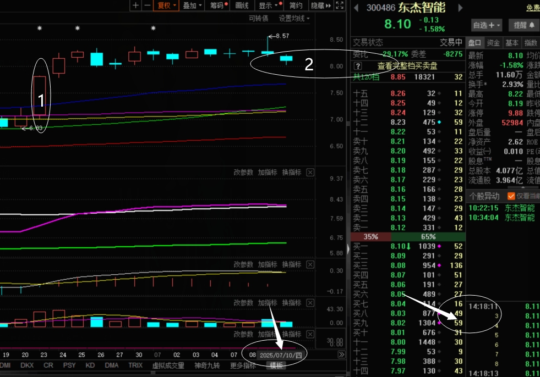Open 查看完整档买卖盘 link
The height and width of the screenshot is (377, 540).
pos(407,66)
